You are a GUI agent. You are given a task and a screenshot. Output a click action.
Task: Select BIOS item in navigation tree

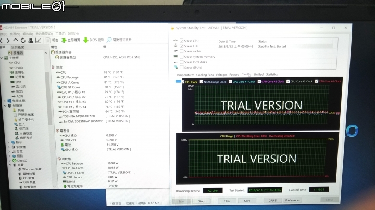click(19, 91)
